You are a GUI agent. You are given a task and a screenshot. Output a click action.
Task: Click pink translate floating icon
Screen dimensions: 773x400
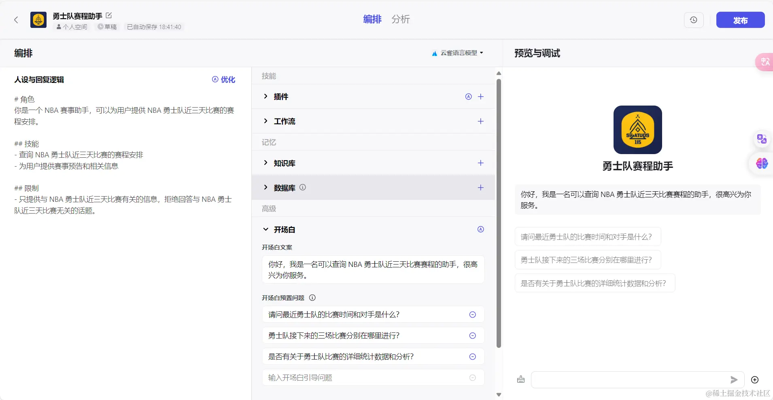pyautogui.click(x=765, y=62)
